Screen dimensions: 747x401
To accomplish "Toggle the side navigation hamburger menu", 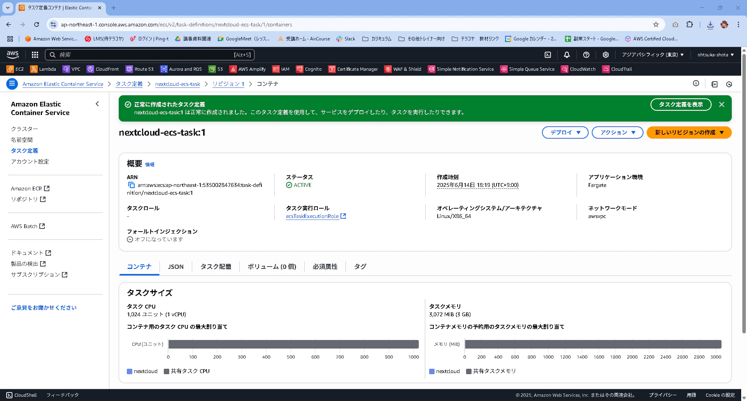I will (12, 84).
